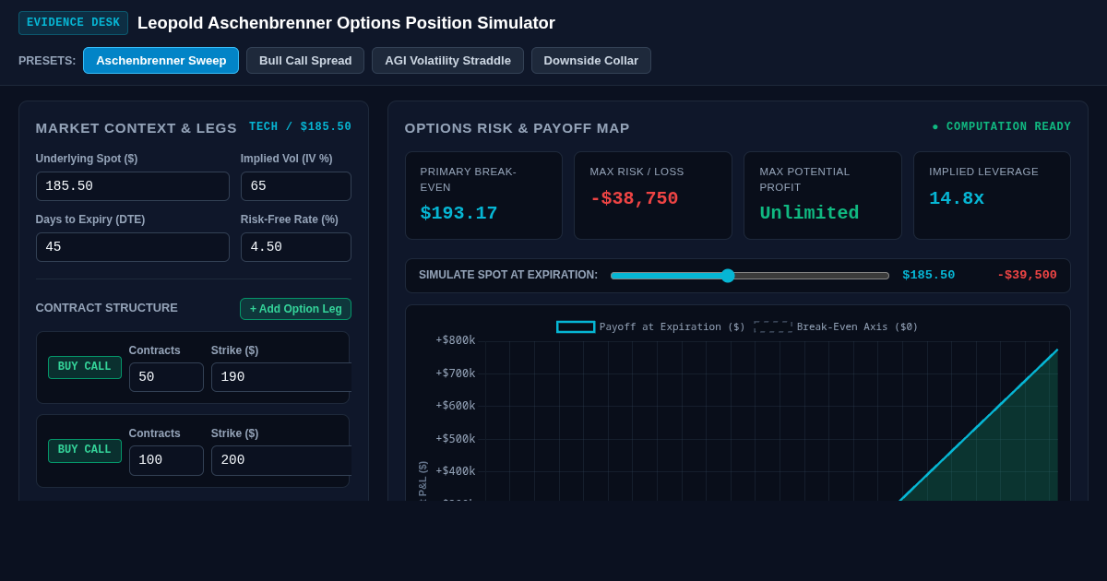The height and width of the screenshot is (581, 1107).
Task: Select the Aschenbrenner Sweep preset
Action: (161, 61)
